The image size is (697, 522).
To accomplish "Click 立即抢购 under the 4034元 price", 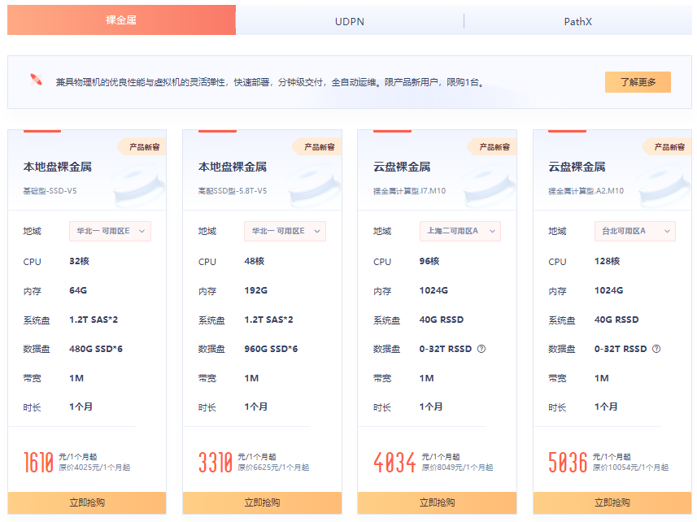I will point(437,502).
